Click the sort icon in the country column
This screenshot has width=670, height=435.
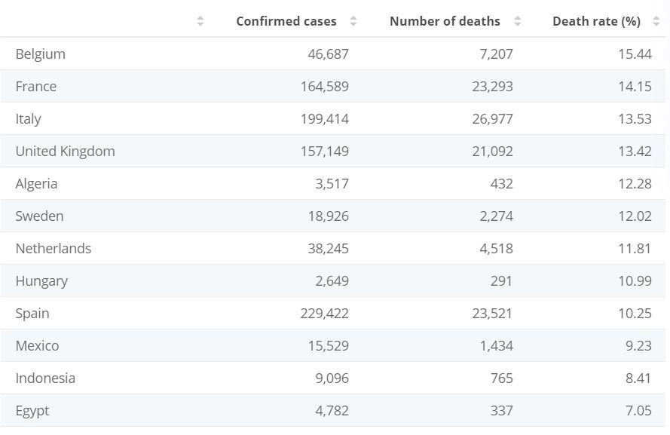point(200,21)
